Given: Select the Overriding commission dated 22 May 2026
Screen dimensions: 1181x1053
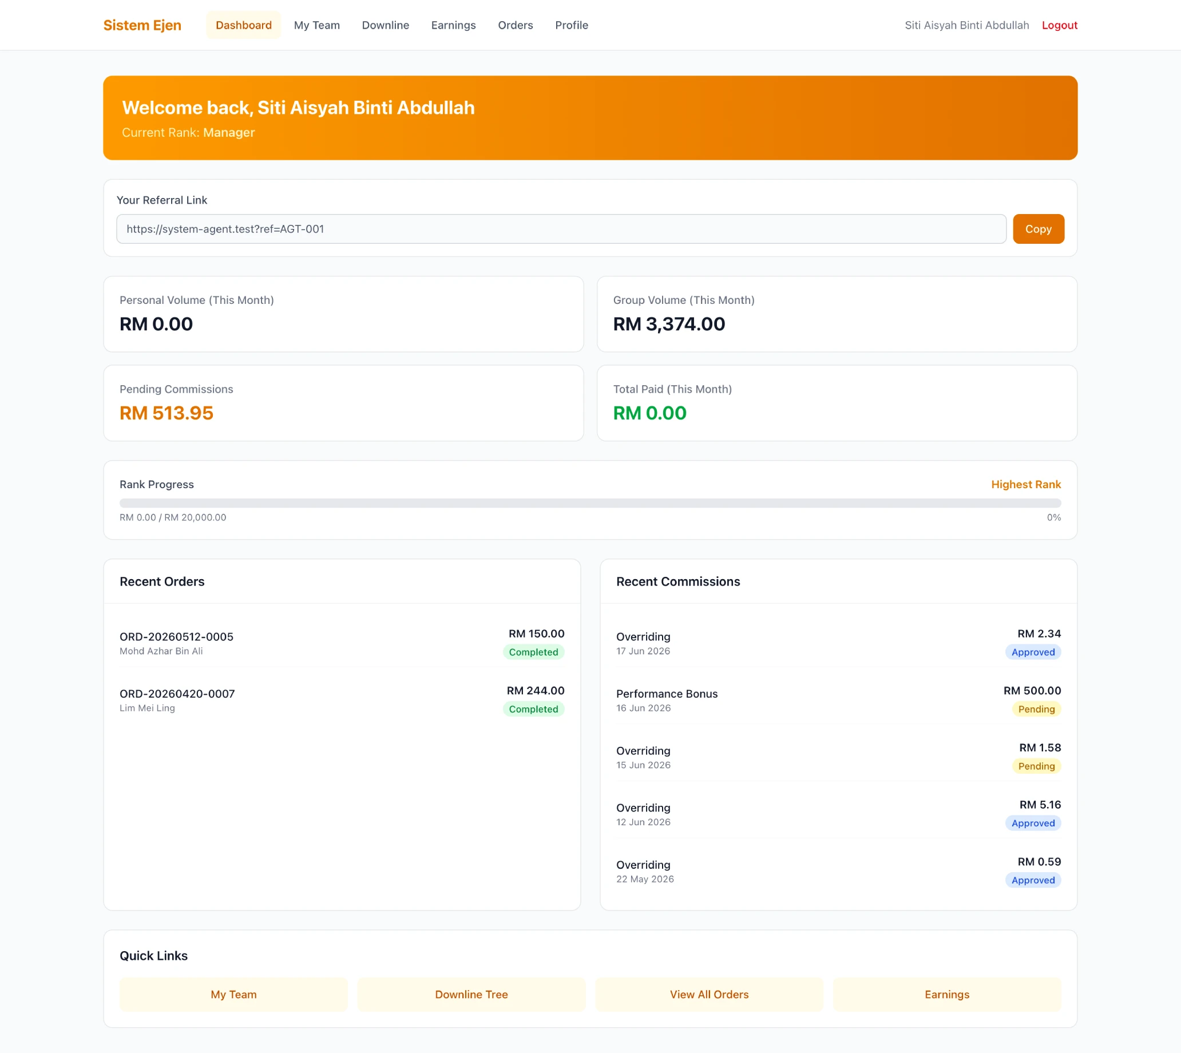Looking at the screenshot, I should click(x=838, y=871).
